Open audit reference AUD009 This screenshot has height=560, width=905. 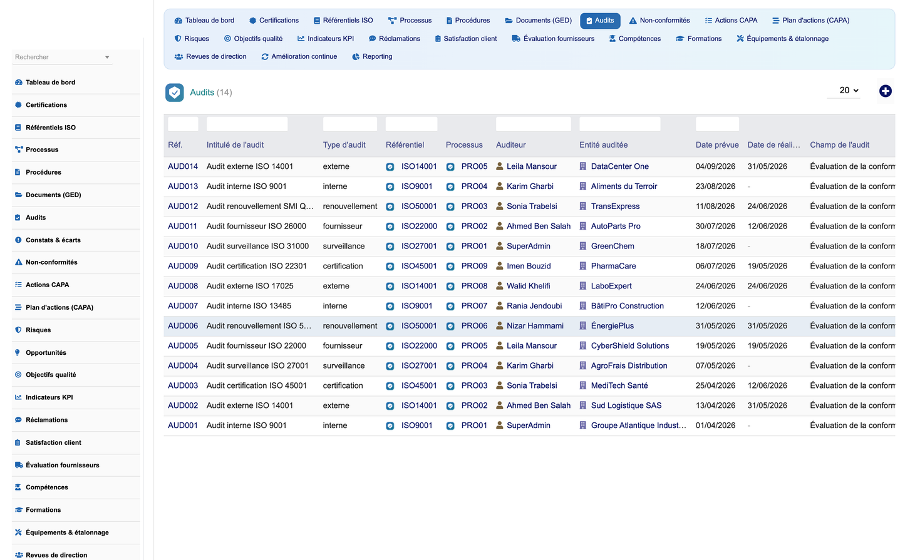183,266
